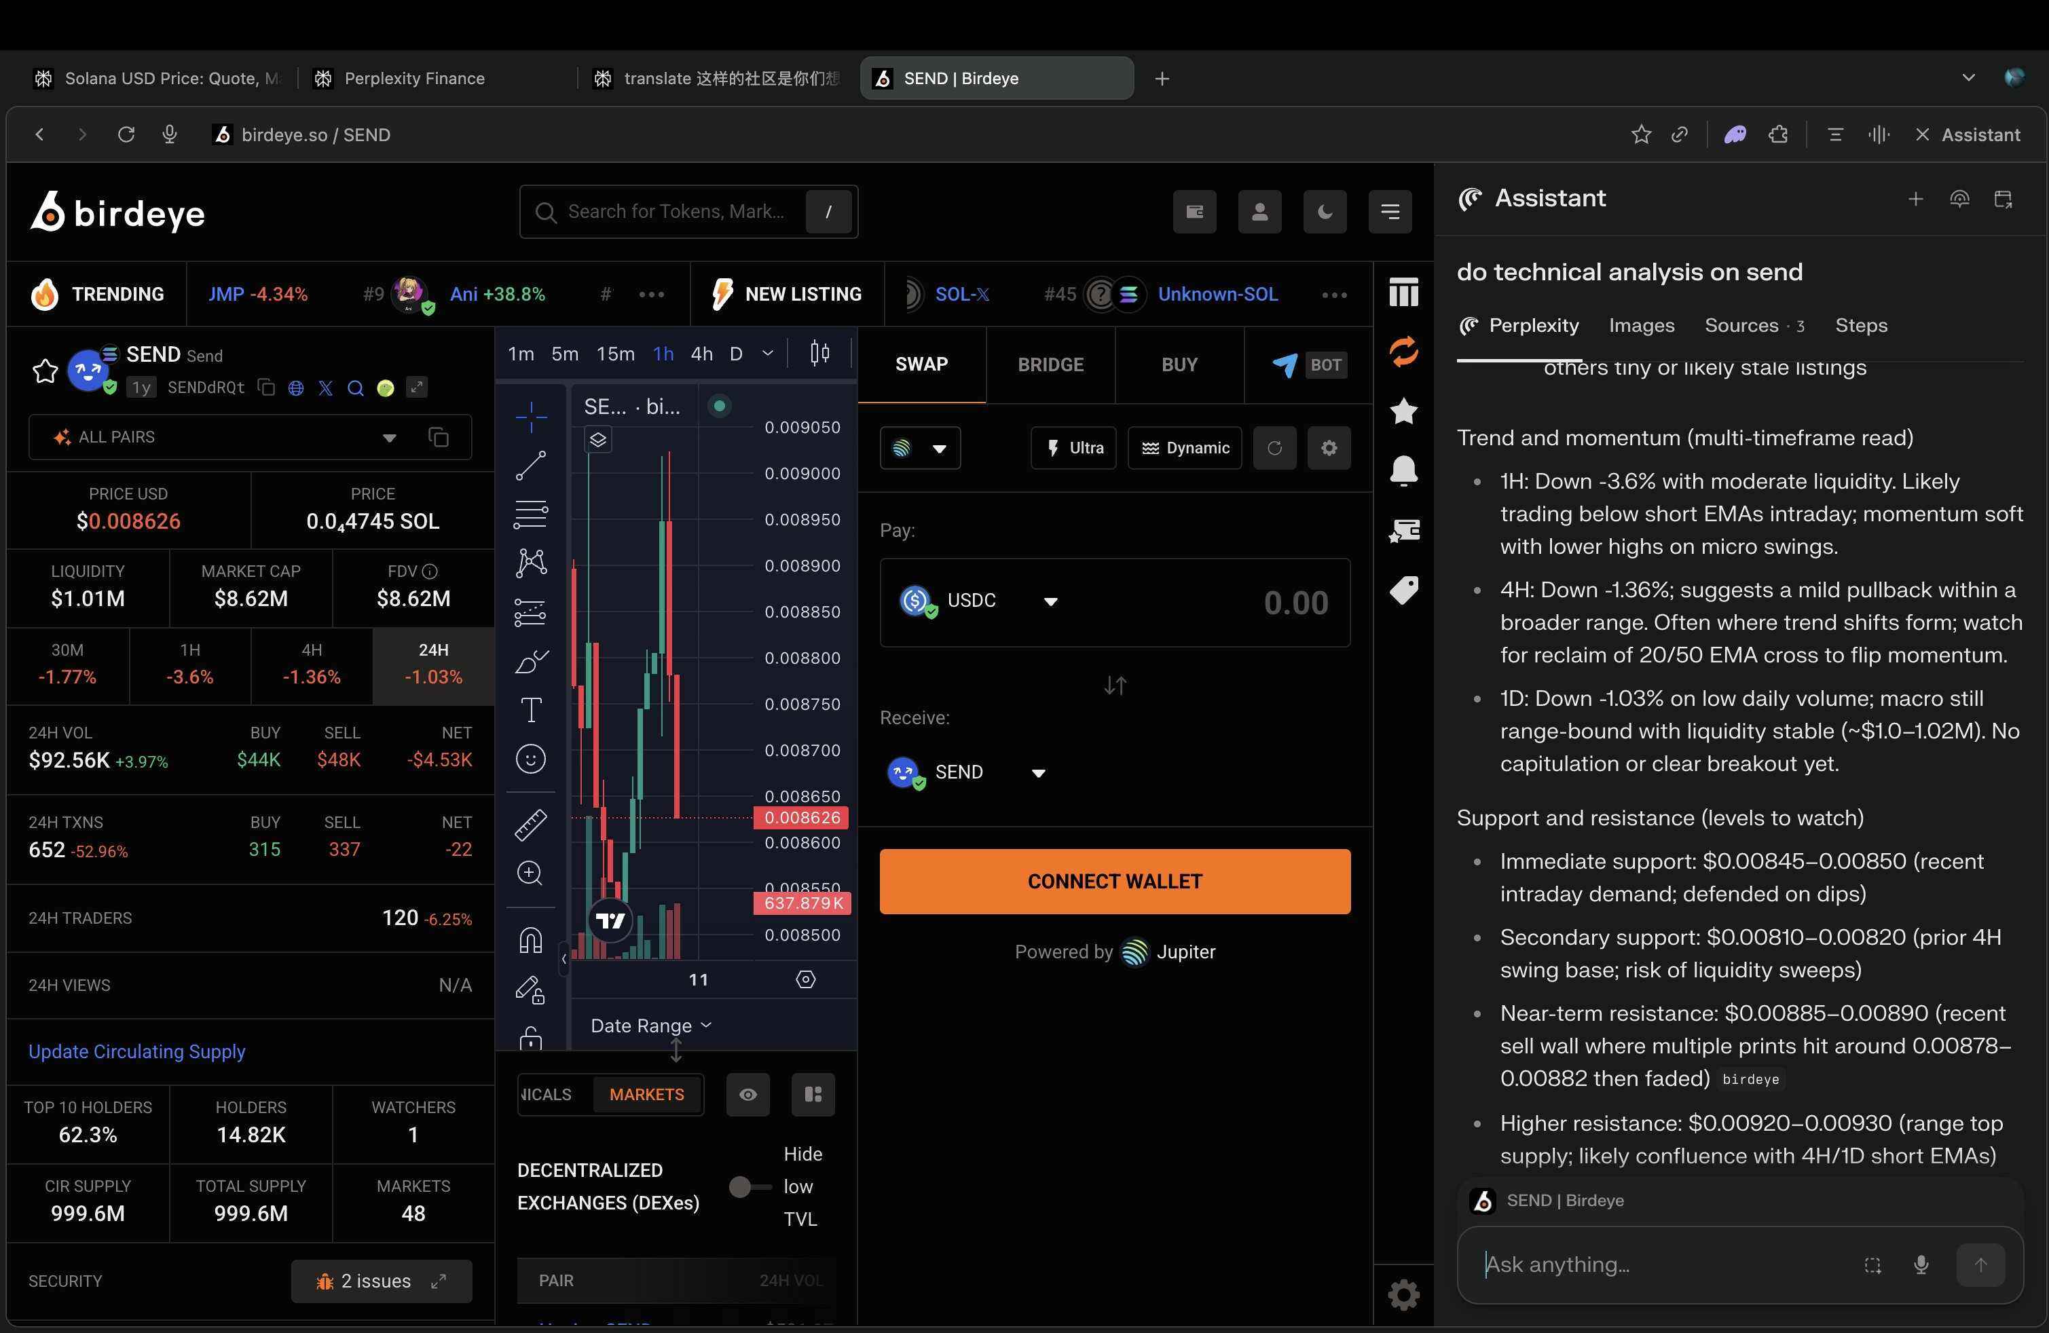Toggle the eye visibility button near Markets
2049x1333 pixels.
tap(747, 1095)
